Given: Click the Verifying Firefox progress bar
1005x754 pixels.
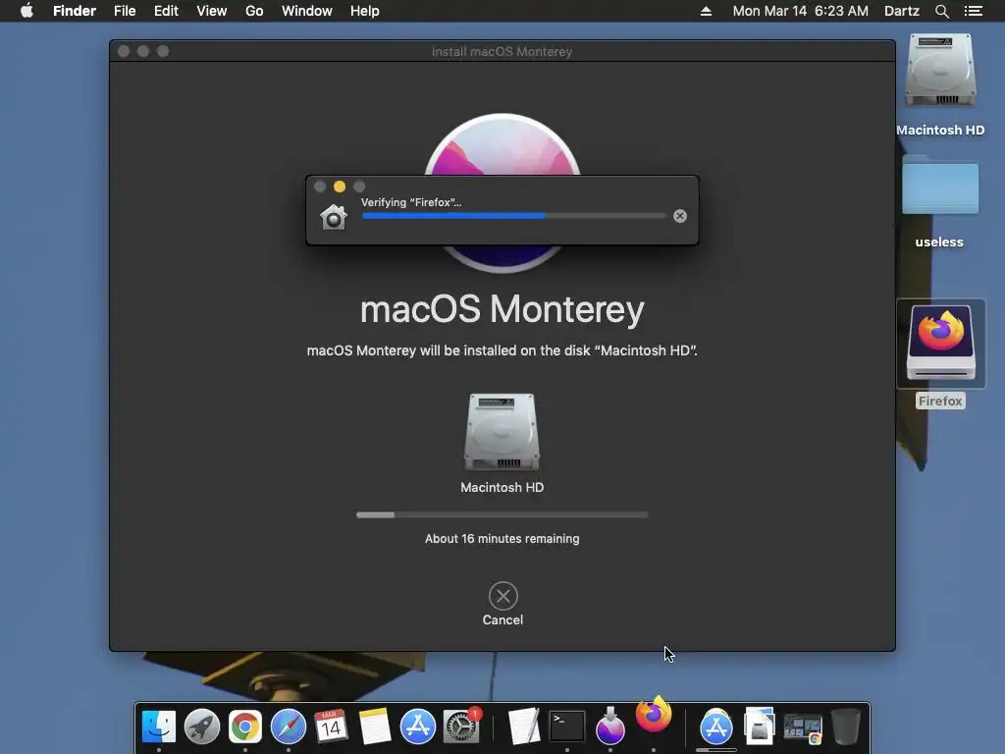Looking at the screenshot, I should pos(514,216).
